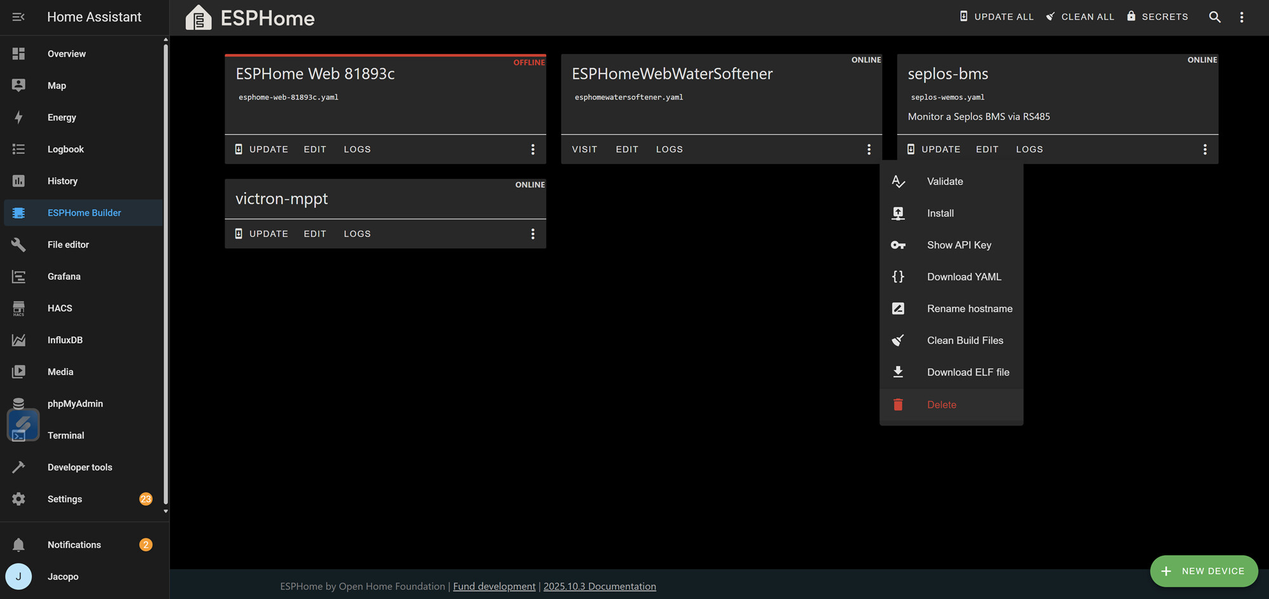Choose Download YAML from the menu

click(x=951, y=276)
